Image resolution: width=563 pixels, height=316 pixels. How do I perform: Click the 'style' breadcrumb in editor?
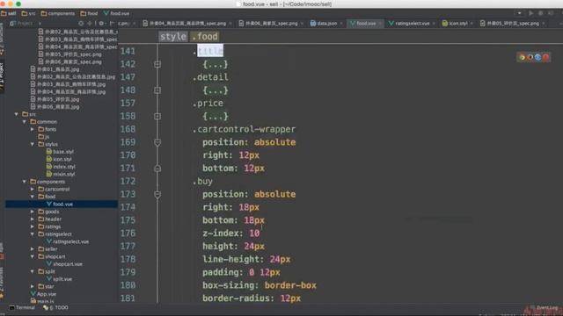[173, 37]
